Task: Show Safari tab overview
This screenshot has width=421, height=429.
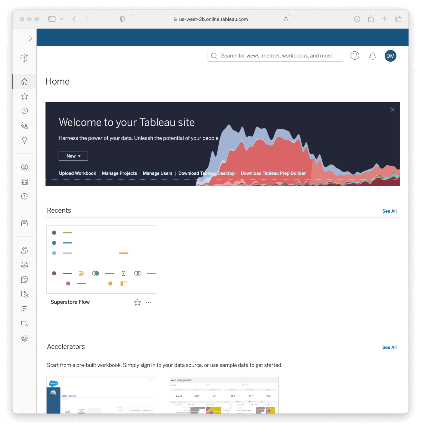Action: pyautogui.click(x=398, y=19)
